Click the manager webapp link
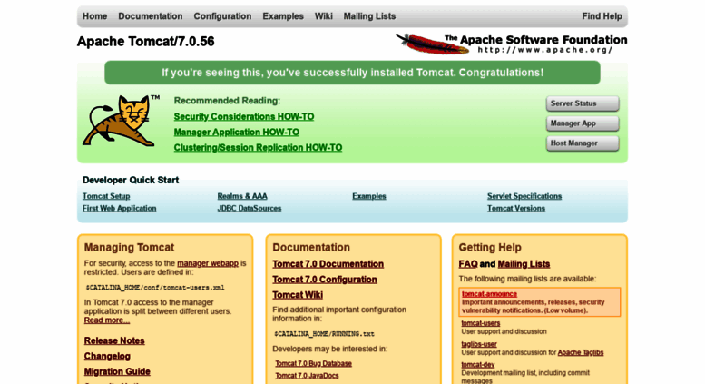 [x=208, y=263]
